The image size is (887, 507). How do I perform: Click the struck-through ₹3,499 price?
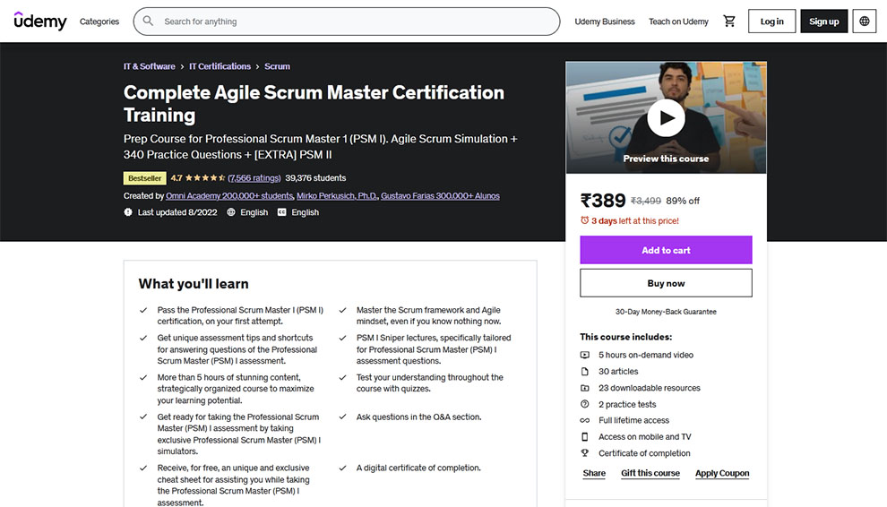(x=645, y=201)
